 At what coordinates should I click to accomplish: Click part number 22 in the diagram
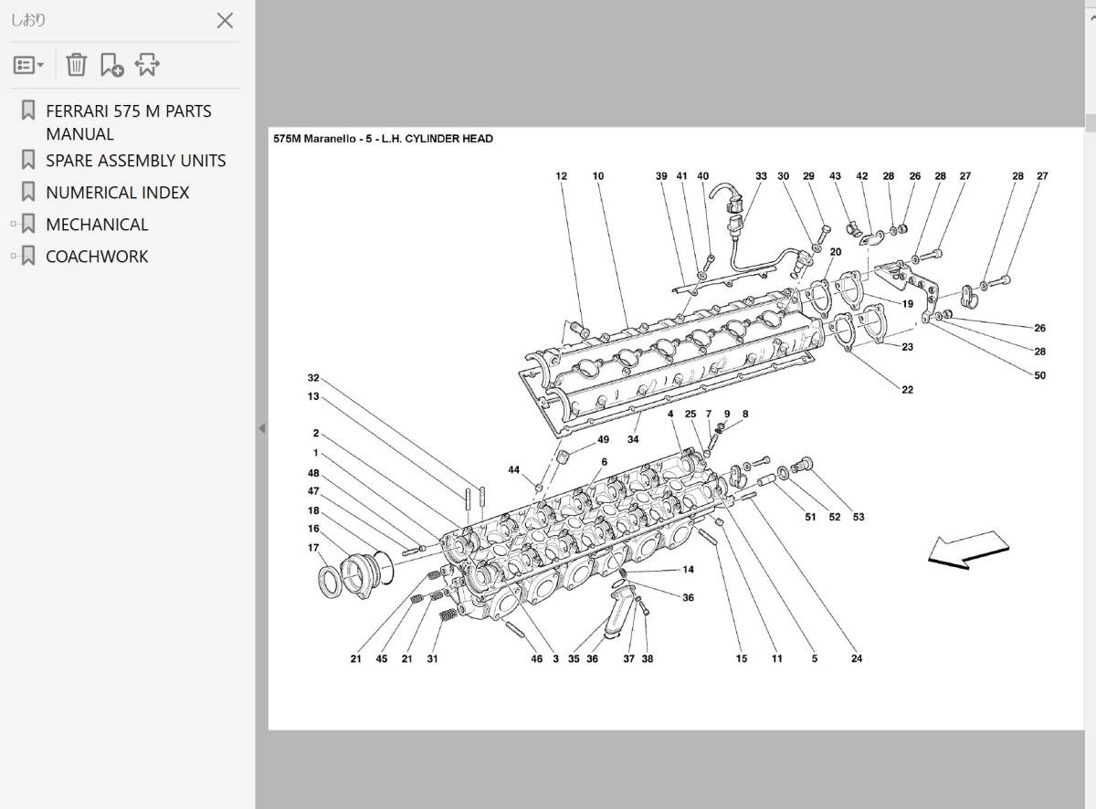tap(907, 390)
